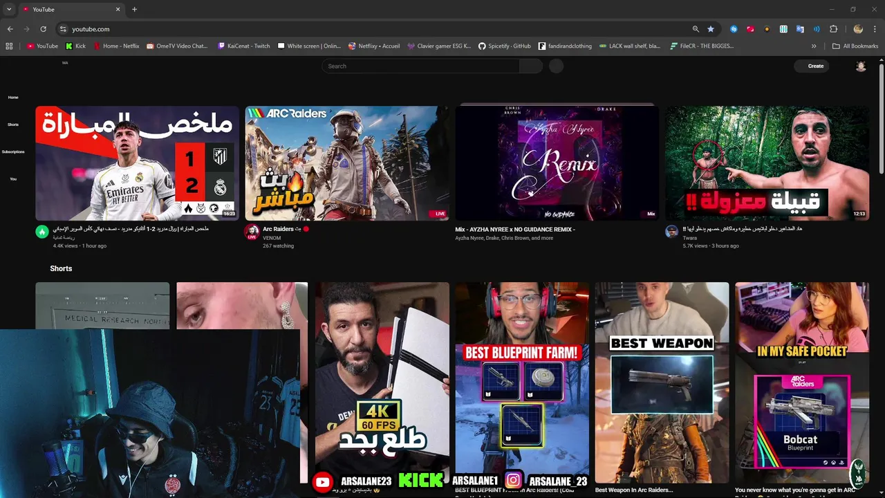This screenshot has height=498, width=885.
Task: Open the site information icon in address bar
Action: pos(63,29)
